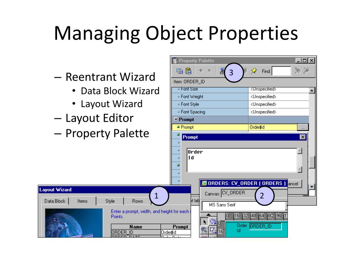Click the Copy Properties icon in Property Palette
352x264 pixels.
[x=179, y=71]
